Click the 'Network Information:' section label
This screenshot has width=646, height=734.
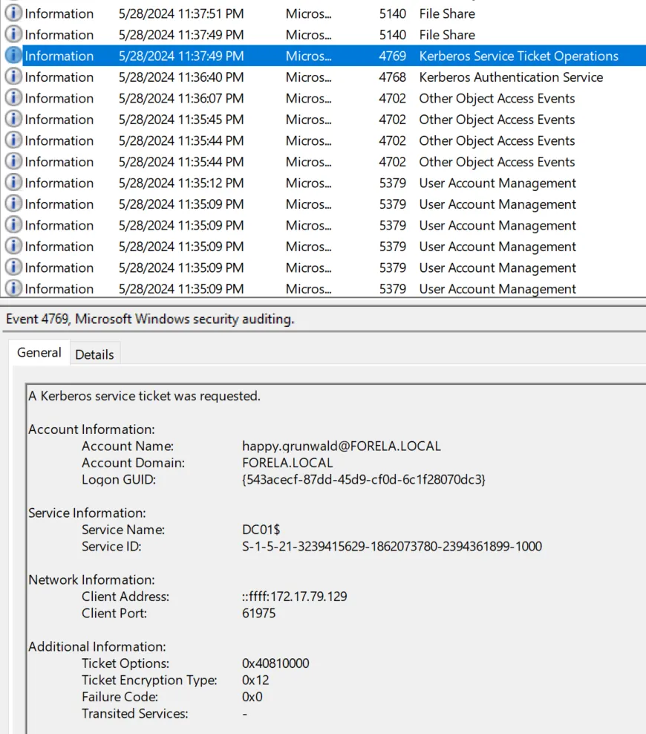pos(91,579)
